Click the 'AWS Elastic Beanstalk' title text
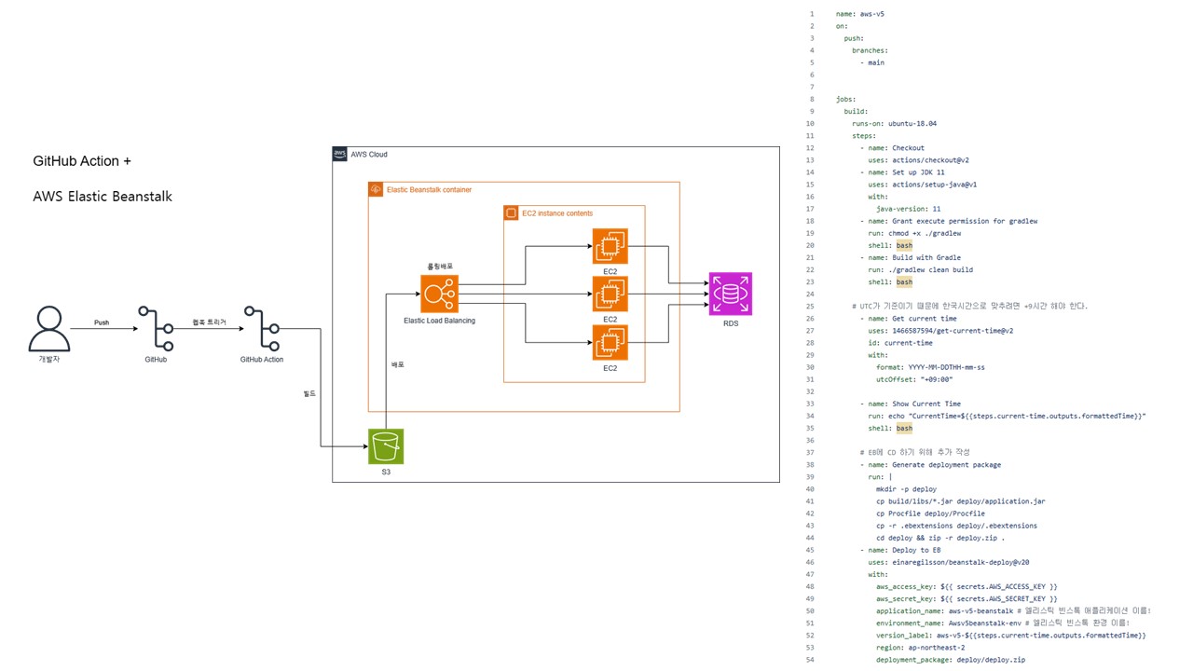The height and width of the screenshot is (671, 1193). coord(103,197)
